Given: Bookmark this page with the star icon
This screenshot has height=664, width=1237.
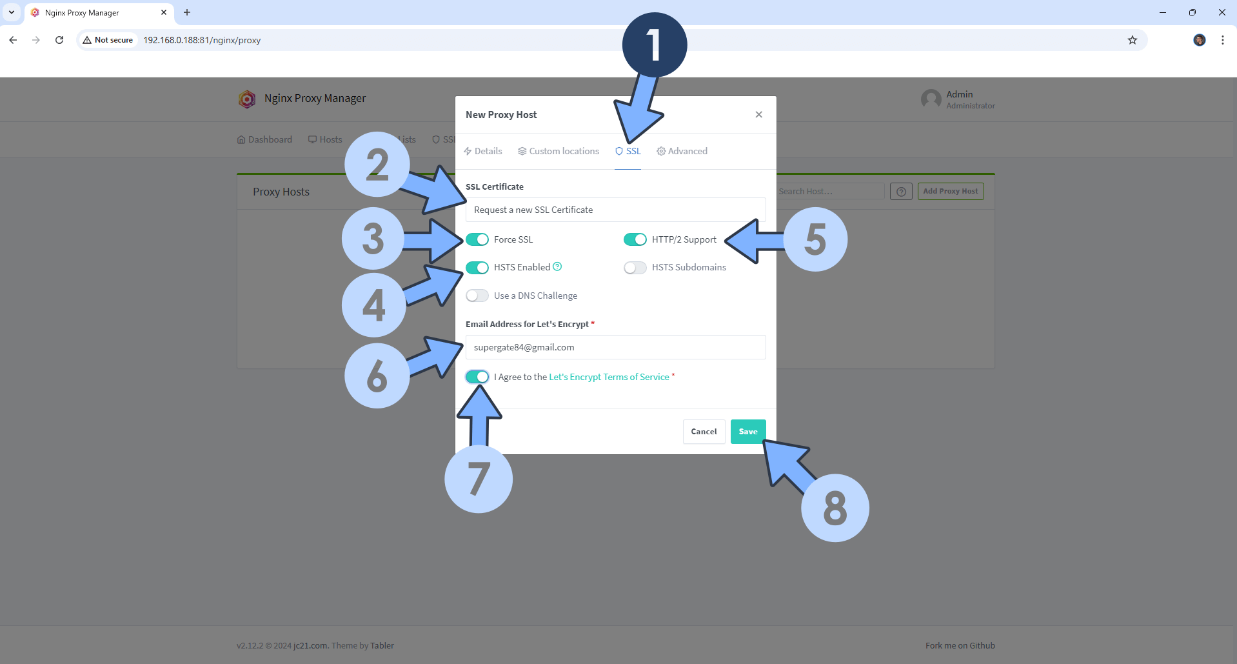Looking at the screenshot, I should (1133, 40).
